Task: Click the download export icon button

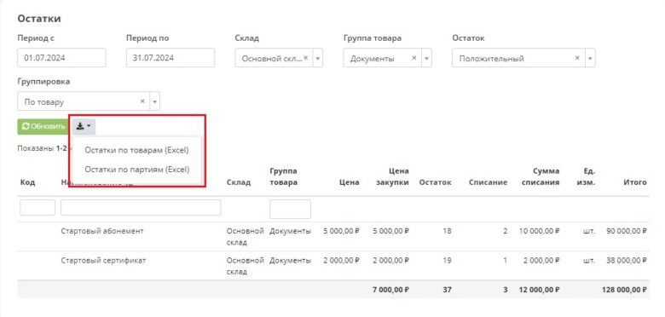Action: (x=84, y=126)
